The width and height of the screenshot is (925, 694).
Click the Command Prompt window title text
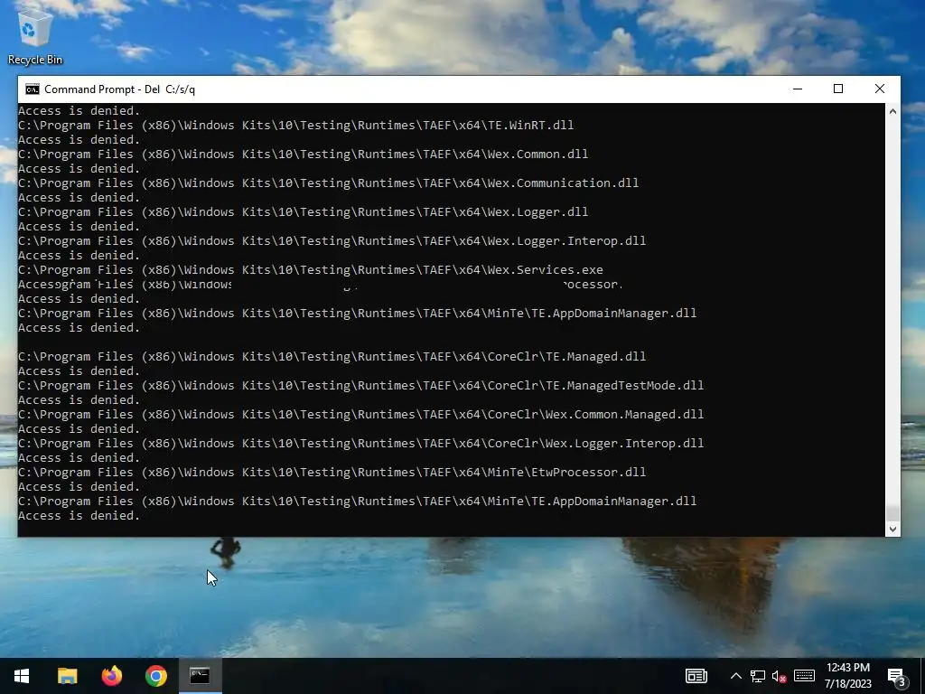[x=120, y=89]
